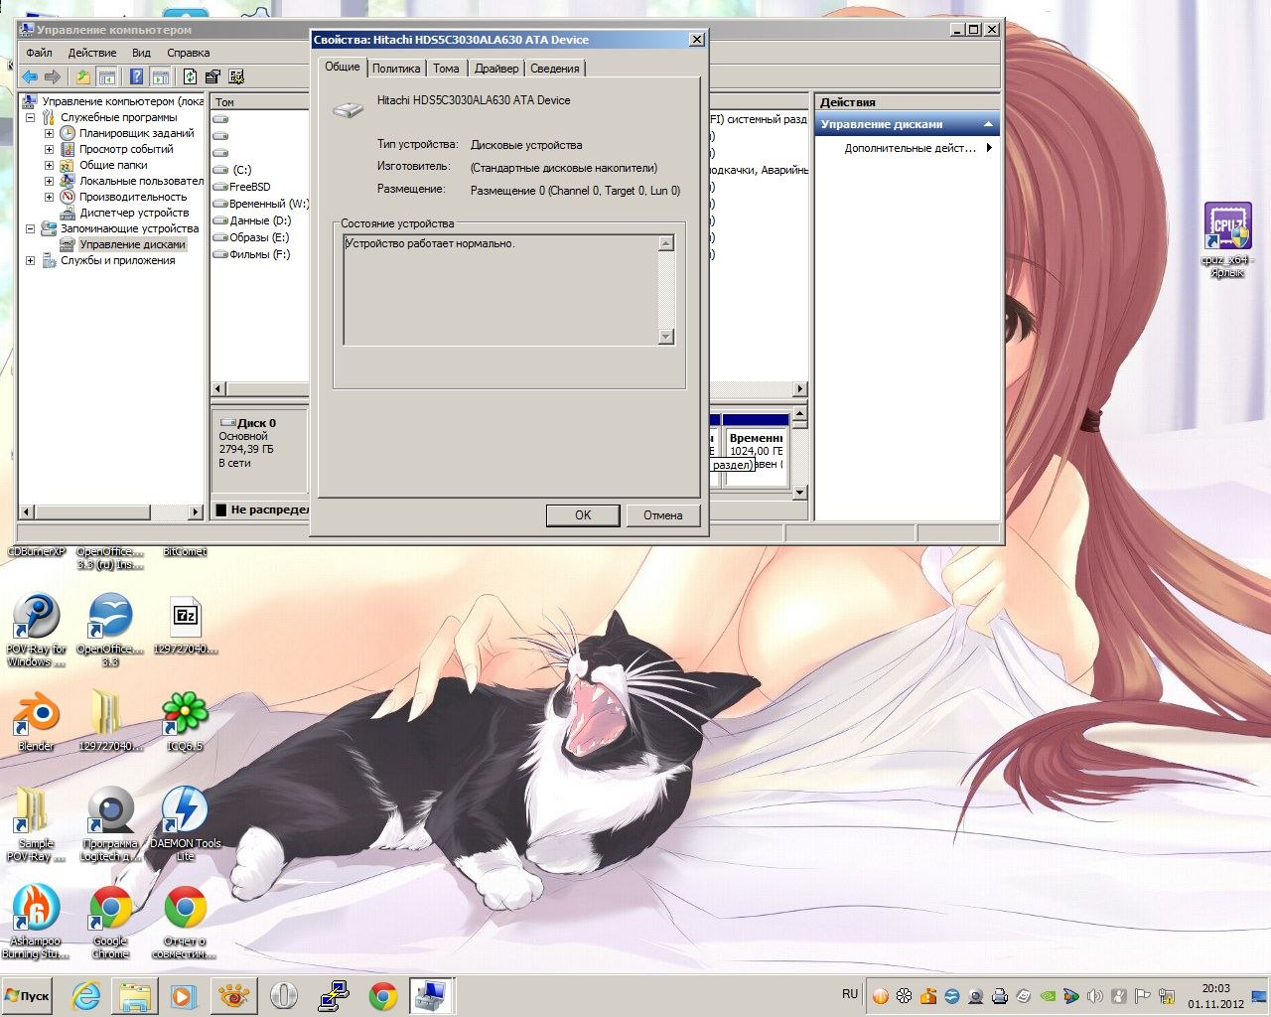
Task: Click the Back arrow in Computer Management toolbar
Action: pos(30,76)
